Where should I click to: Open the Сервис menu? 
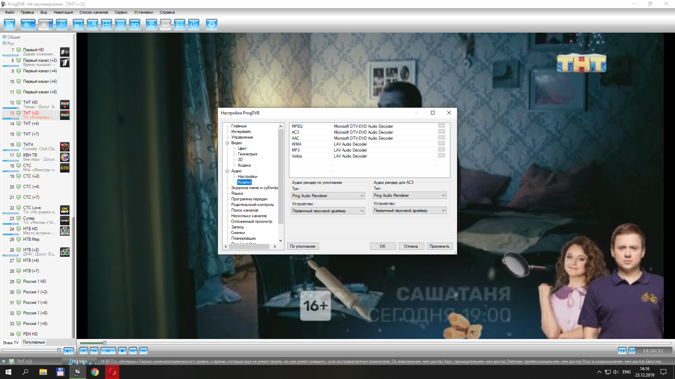[121, 12]
